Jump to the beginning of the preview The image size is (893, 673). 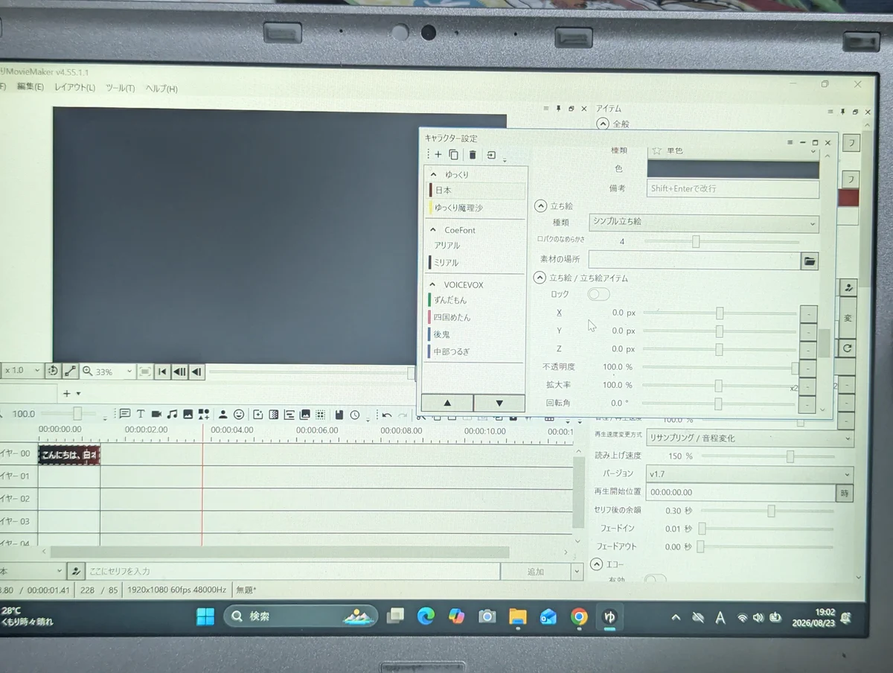coord(162,371)
